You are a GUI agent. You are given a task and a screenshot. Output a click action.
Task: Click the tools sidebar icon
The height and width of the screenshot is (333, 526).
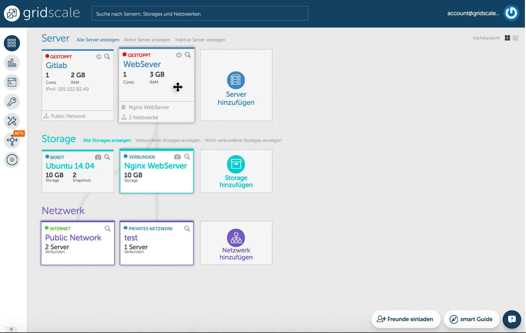click(x=12, y=121)
